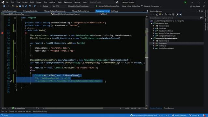208x117 pixels.
Task: Open the Output panel tab
Action: (x=11, y=111)
